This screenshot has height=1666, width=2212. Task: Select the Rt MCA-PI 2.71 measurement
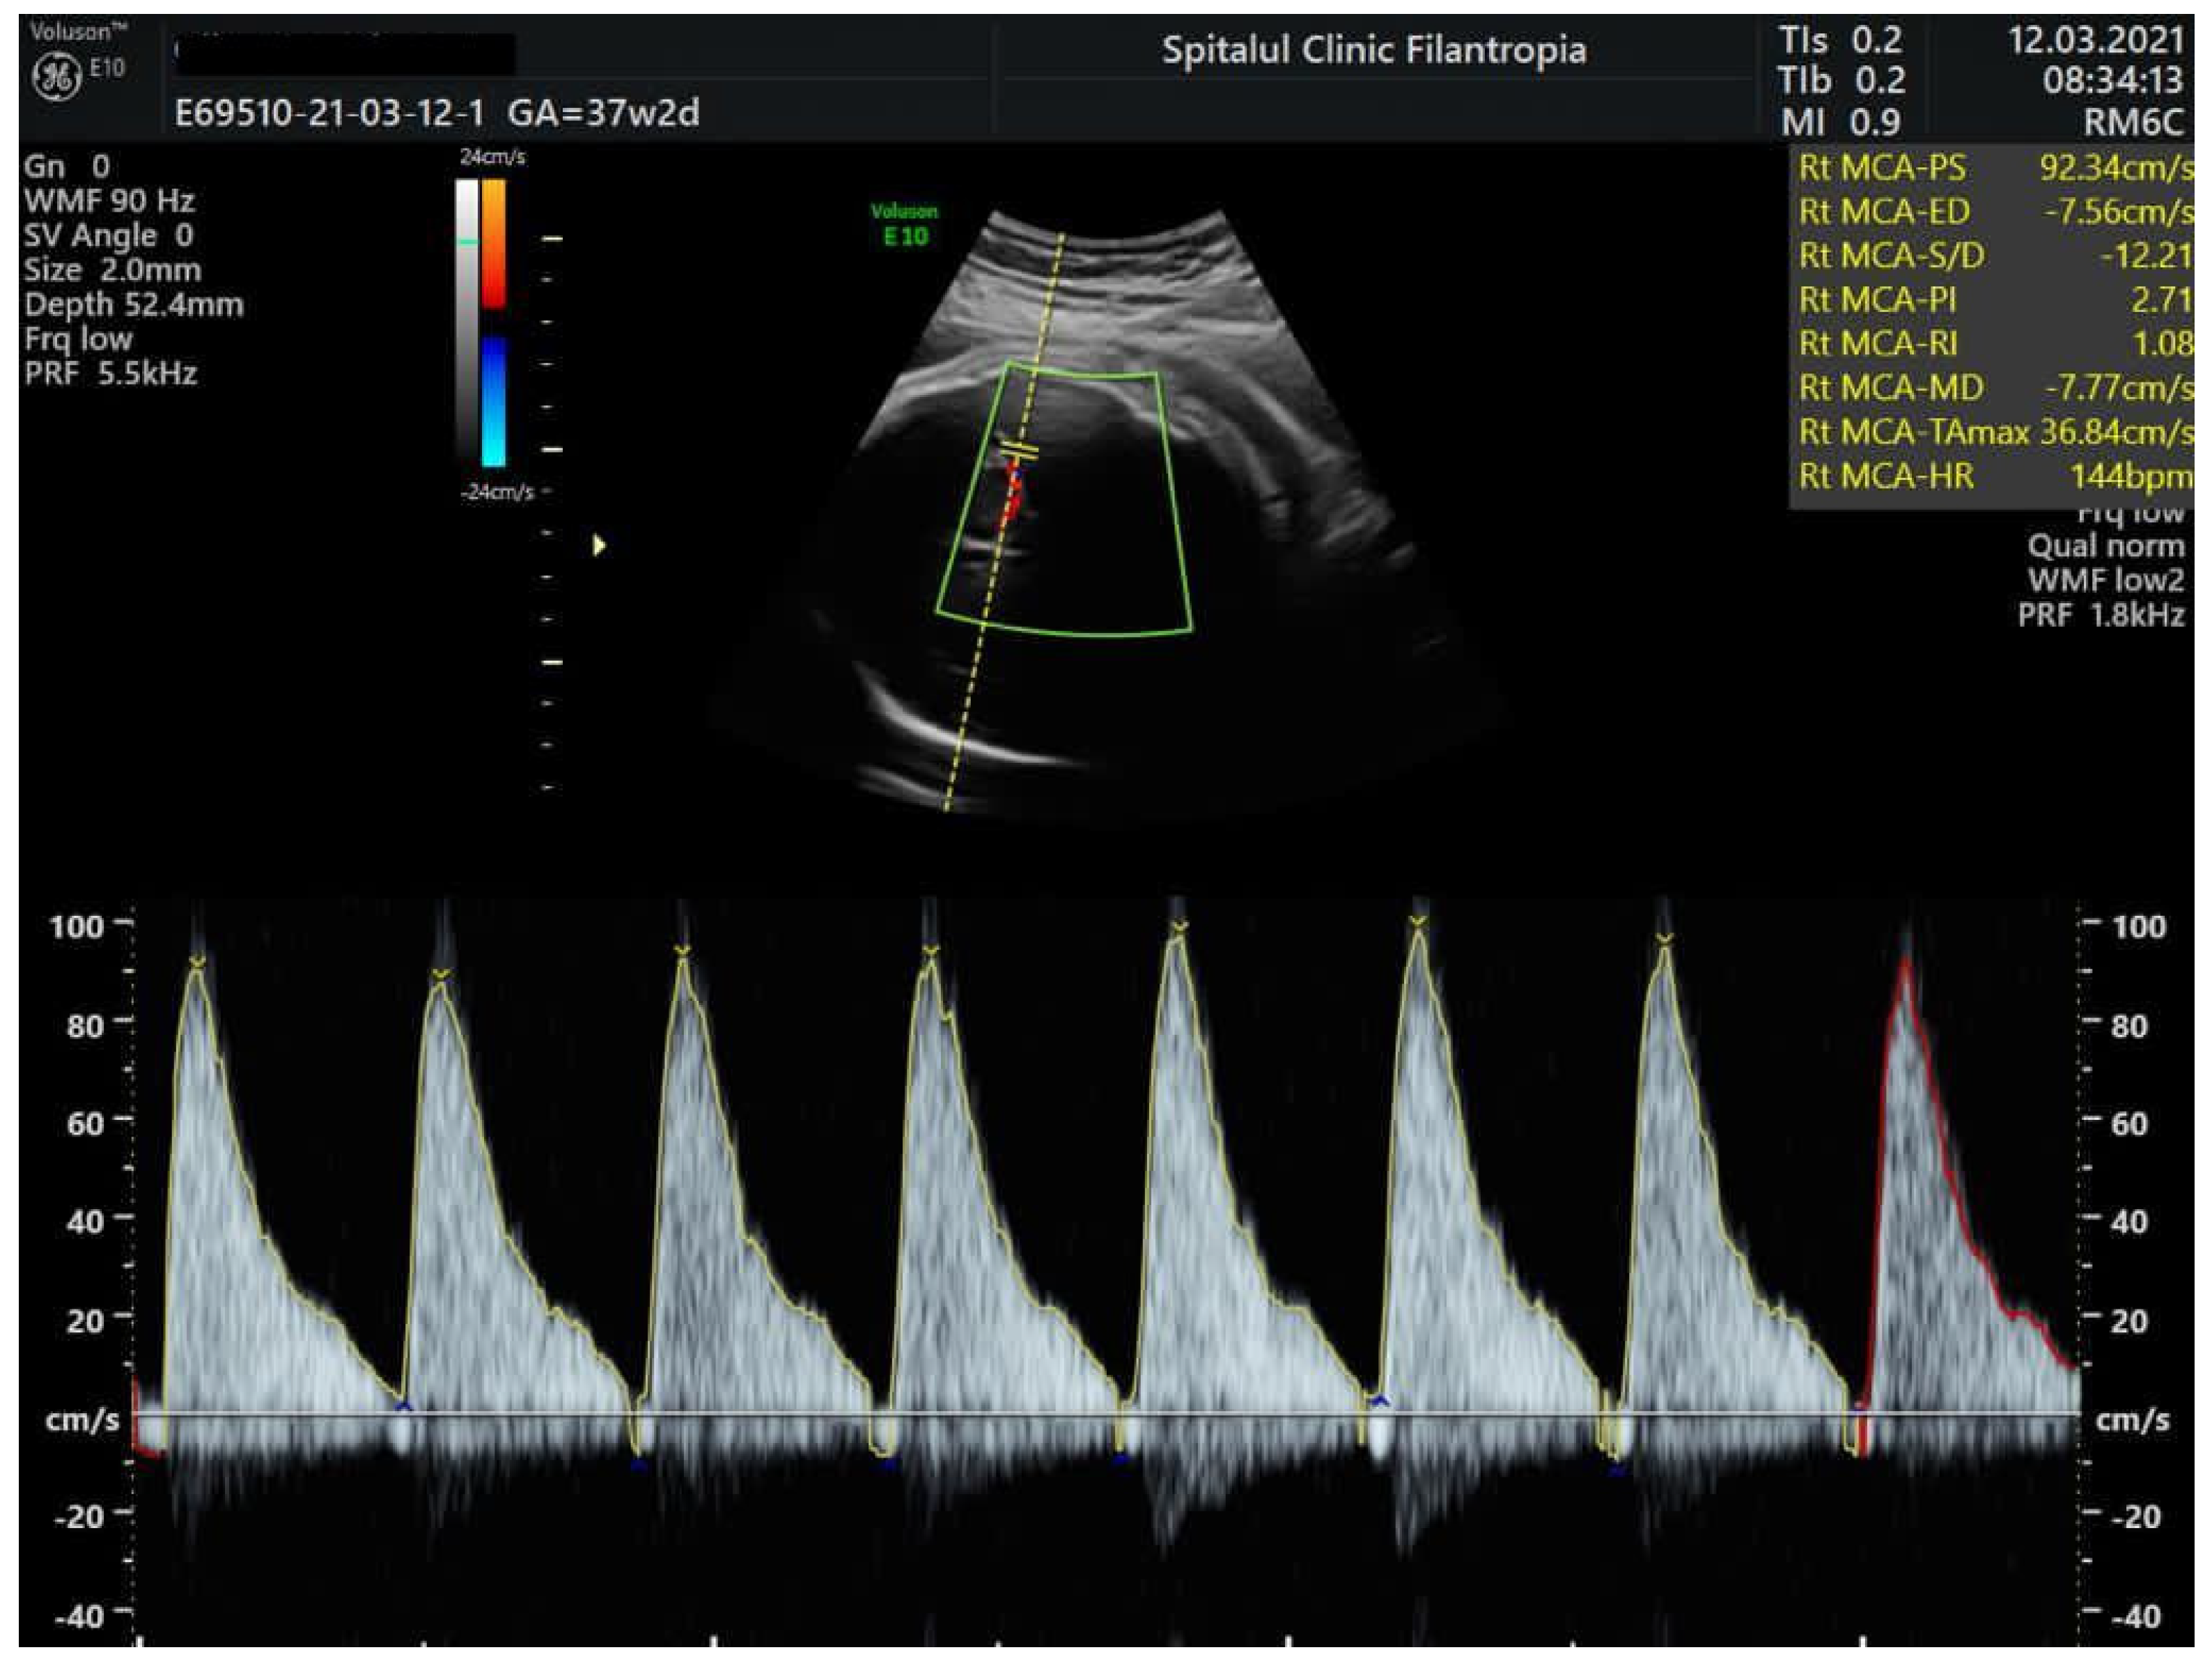click(x=1995, y=300)
